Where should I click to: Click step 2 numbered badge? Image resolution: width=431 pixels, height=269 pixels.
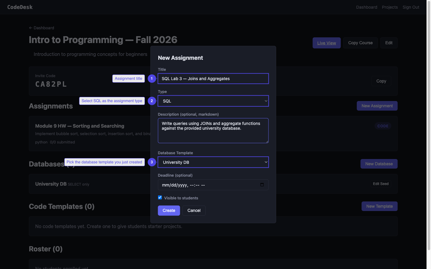click(152, 101)
